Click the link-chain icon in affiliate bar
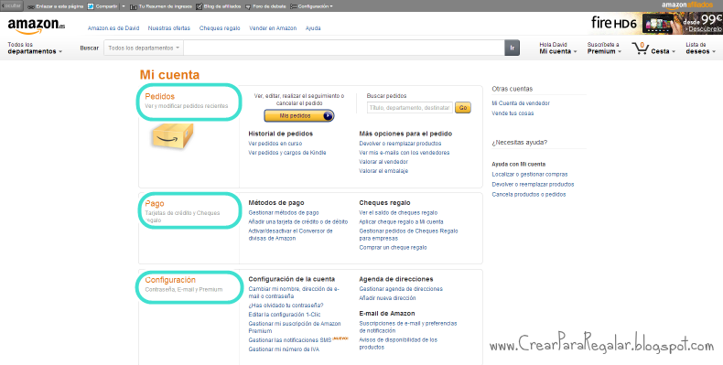The height and width of the screenshot is (365, 723). [31, 7]
